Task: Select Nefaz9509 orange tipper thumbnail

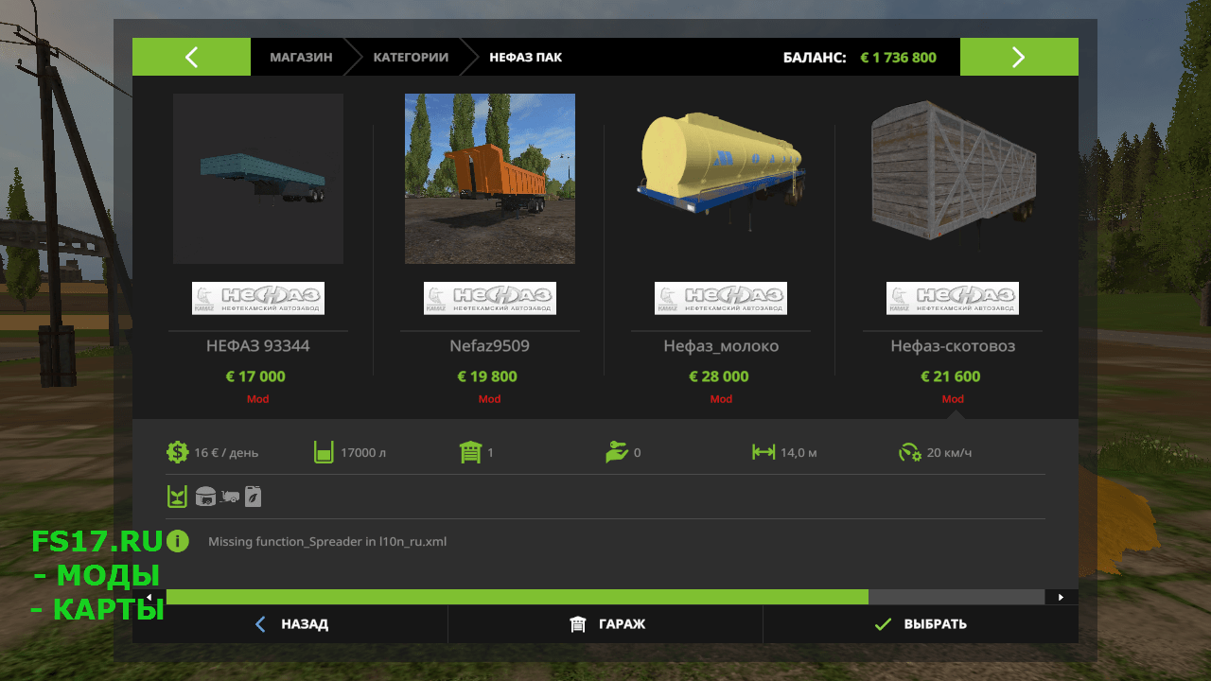Action: pos(490,179)
